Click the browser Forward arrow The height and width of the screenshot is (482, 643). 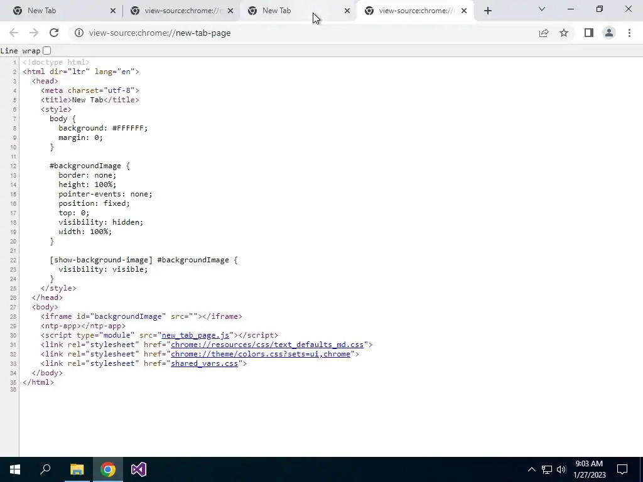click(34, 33)
